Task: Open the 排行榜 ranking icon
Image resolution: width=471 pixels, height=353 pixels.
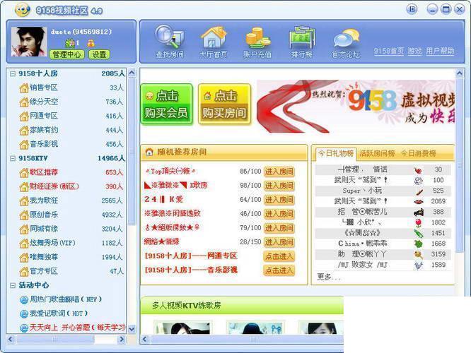Action: 302,42
